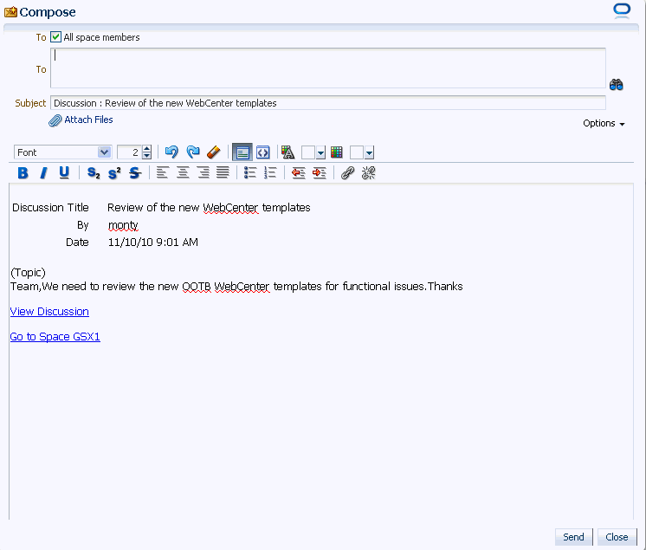Screen dimensions: 646x550
Task: Uncheck All space members checkbox
Action: (x=55, y=37)
